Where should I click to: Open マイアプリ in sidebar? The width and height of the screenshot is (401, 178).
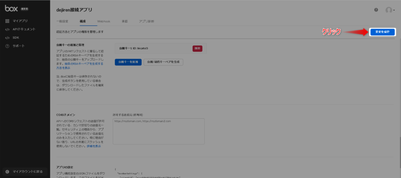20,21
